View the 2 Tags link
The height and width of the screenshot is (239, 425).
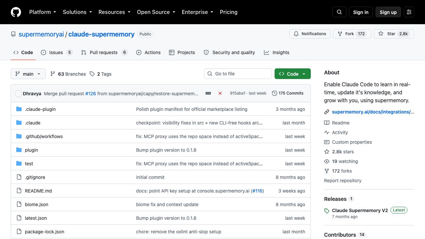pyautogui.click(x=101, y=74)
